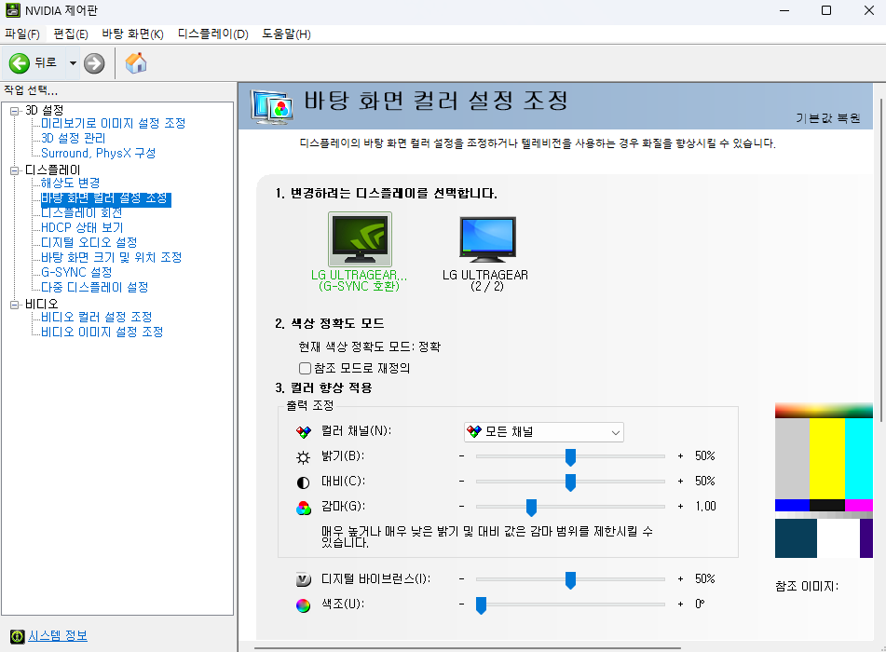The width and height of the screenshot is (886, 652).
Task: Select the LG ULTRAGEAR (2/2) display thumbnail
Action: point(486,238)
